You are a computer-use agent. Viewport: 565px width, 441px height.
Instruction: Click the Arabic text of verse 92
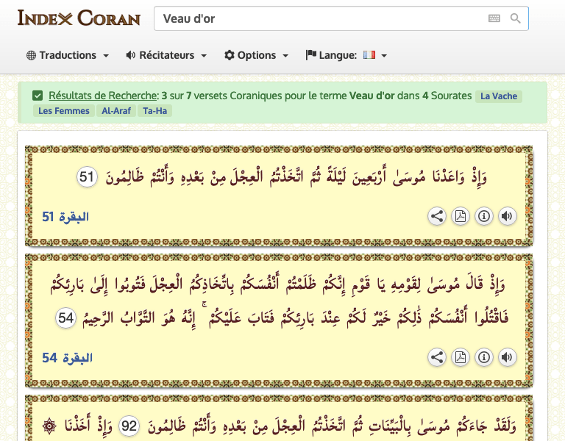point(332,426)
